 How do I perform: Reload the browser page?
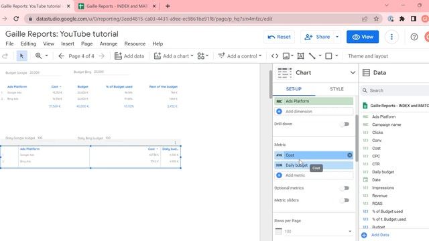click(x=16, y=19)
